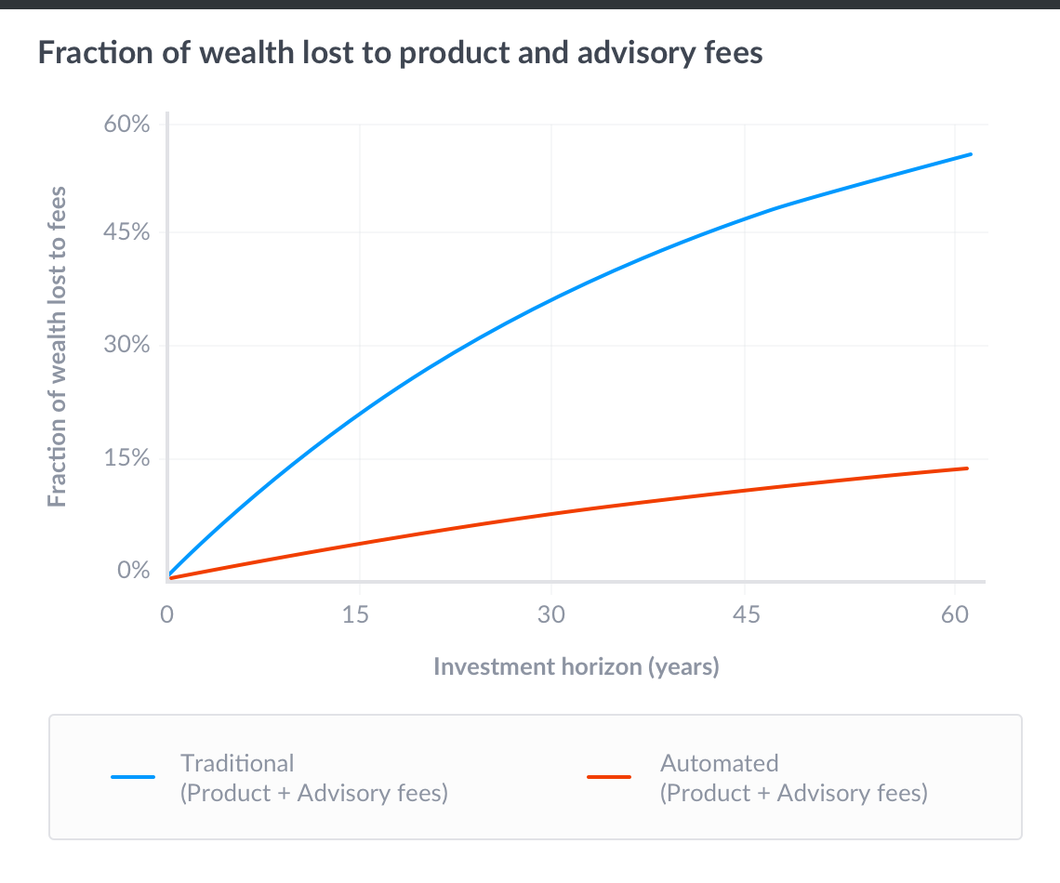Click the end of the red Automated line

tap(967, 468)
